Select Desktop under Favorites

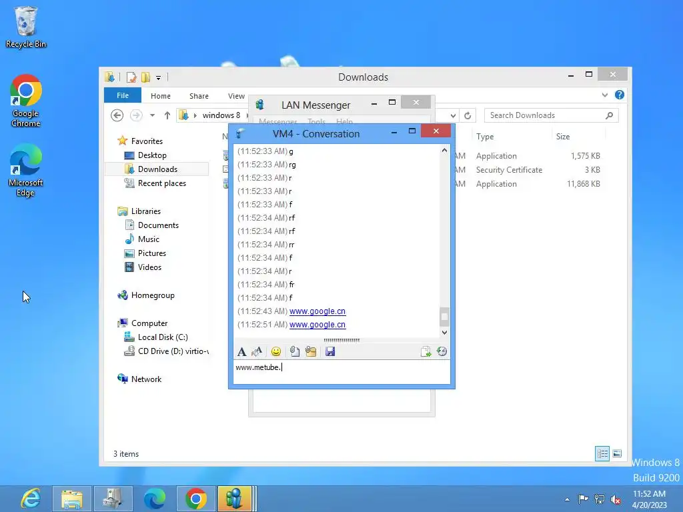coord(152,155)
